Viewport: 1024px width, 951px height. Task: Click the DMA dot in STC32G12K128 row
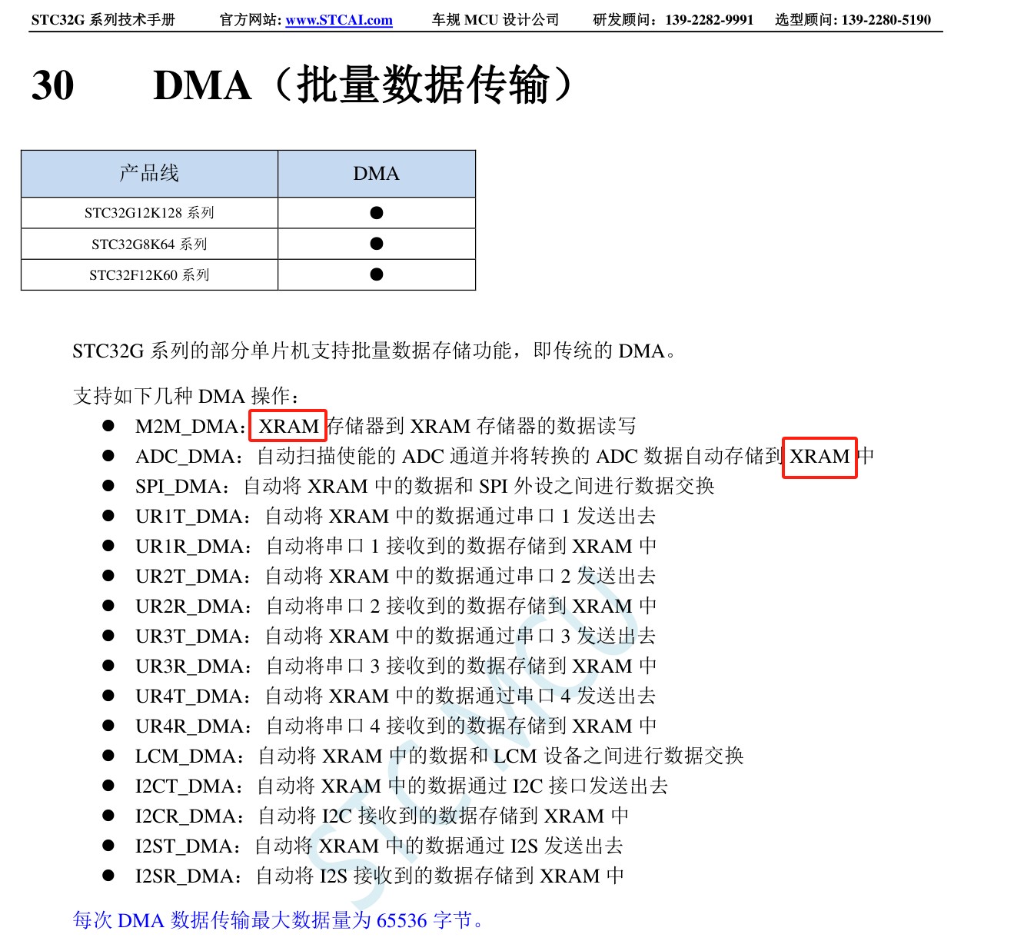click(x=377, y=213)
